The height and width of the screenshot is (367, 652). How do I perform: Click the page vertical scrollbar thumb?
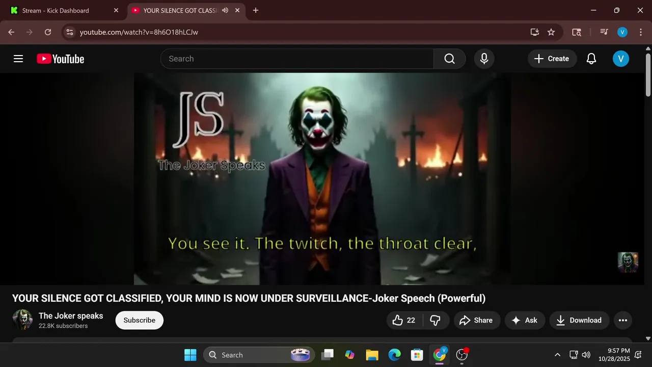coord(648,74)
